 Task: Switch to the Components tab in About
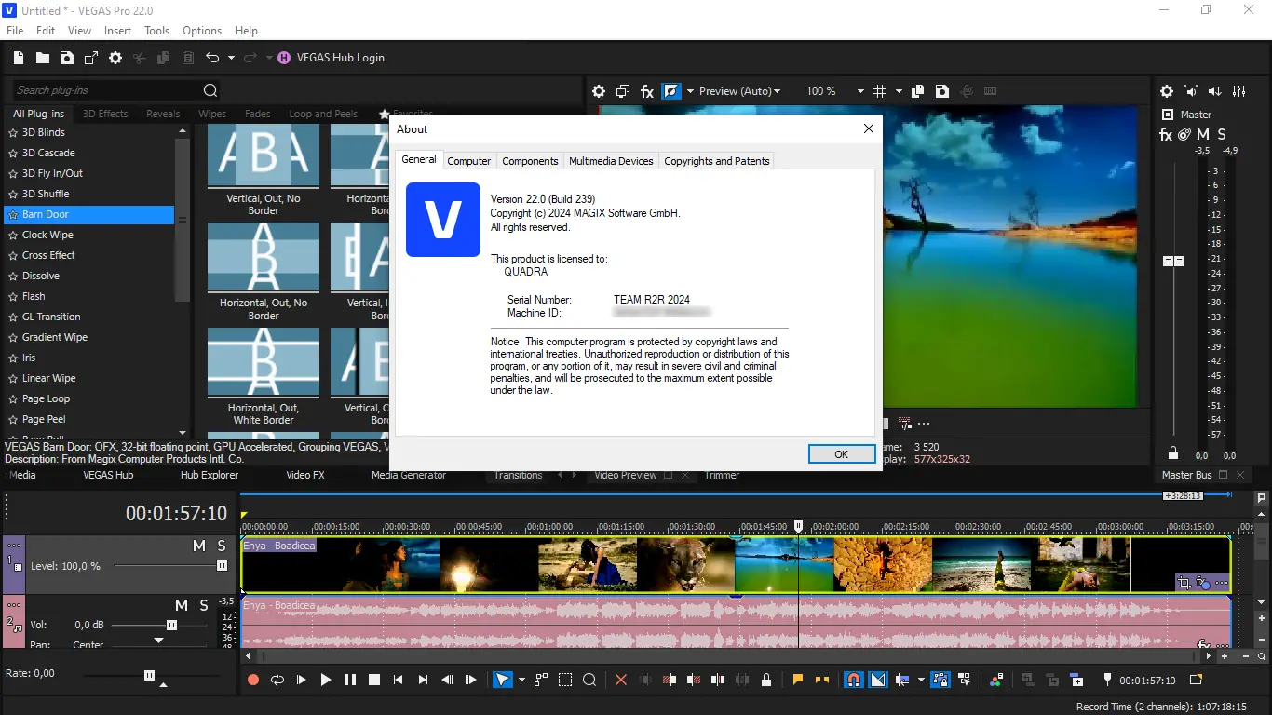530,161
